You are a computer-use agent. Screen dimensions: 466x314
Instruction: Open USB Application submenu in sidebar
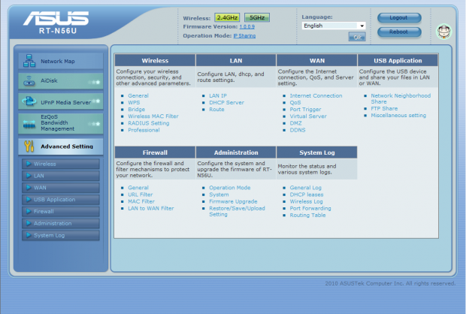tap(61, 199)
